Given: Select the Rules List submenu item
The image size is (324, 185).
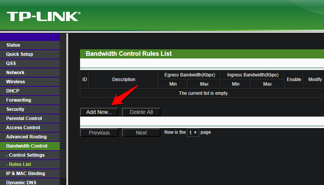Looking at the screenshot, I should (30, 164).
